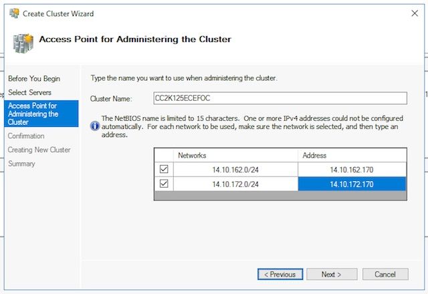Edit the highlighted 14.10.172.170 address cell
This screenshot has height=294, width=428.
(352, 184)
